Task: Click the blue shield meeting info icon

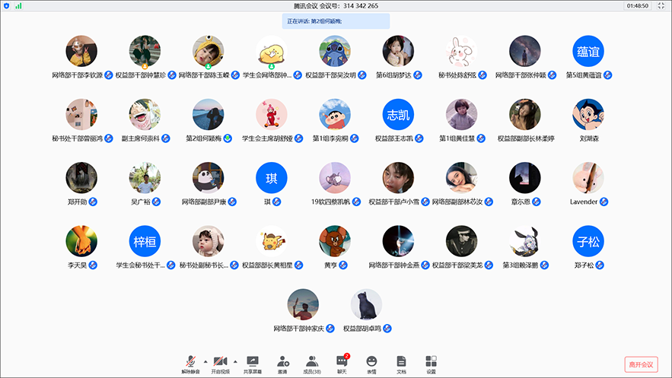Action: pyautogui.click(x=7, y=5)
